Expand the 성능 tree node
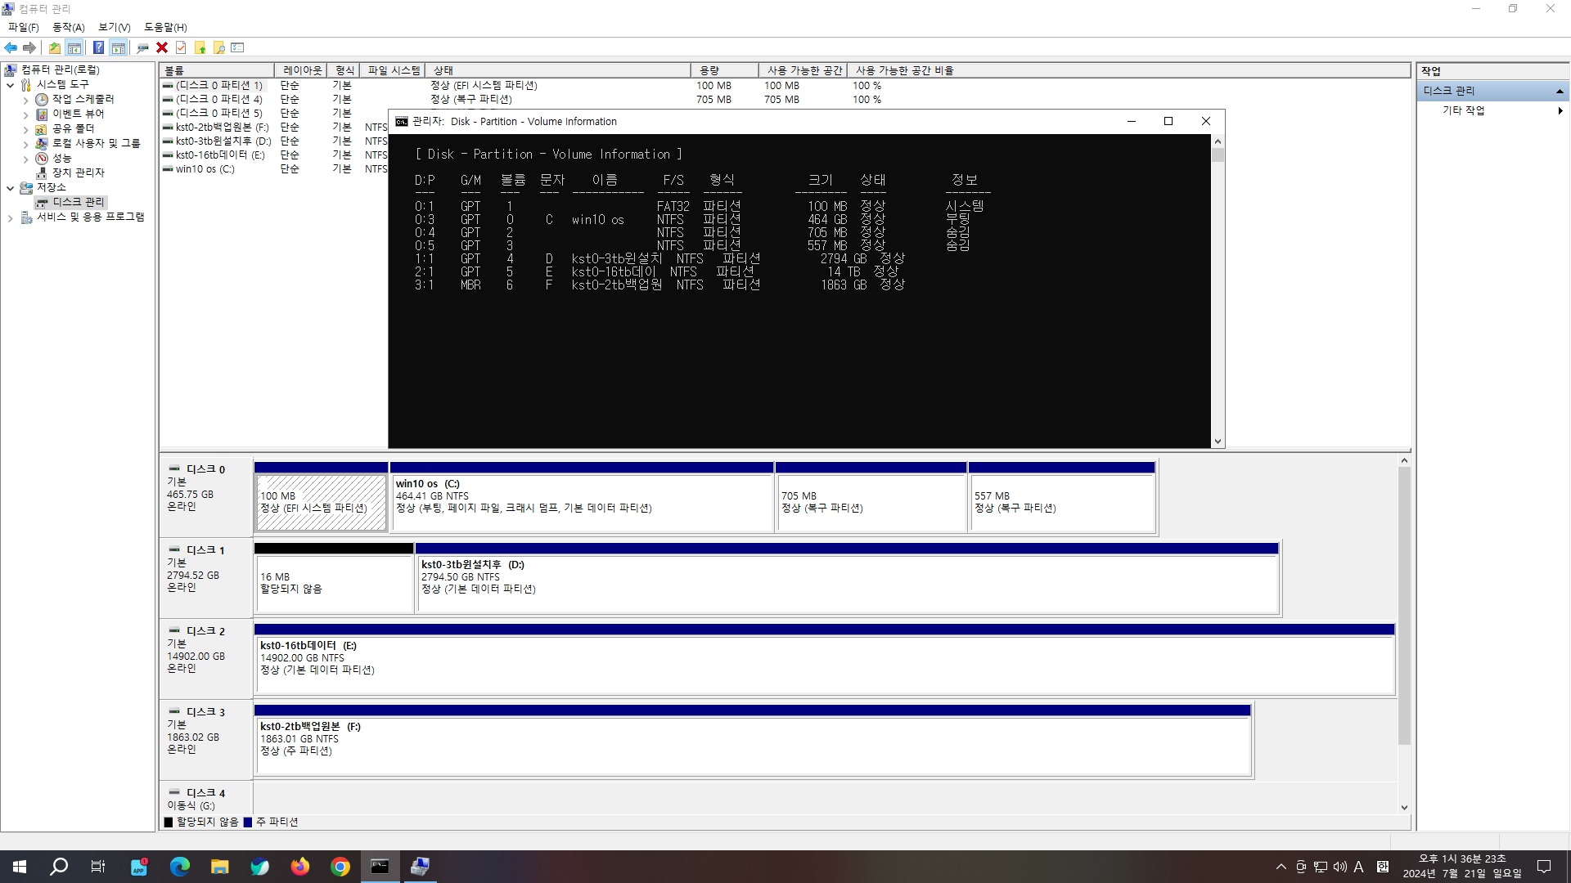Screen dimensions: 1571x883 coord(25,159)
